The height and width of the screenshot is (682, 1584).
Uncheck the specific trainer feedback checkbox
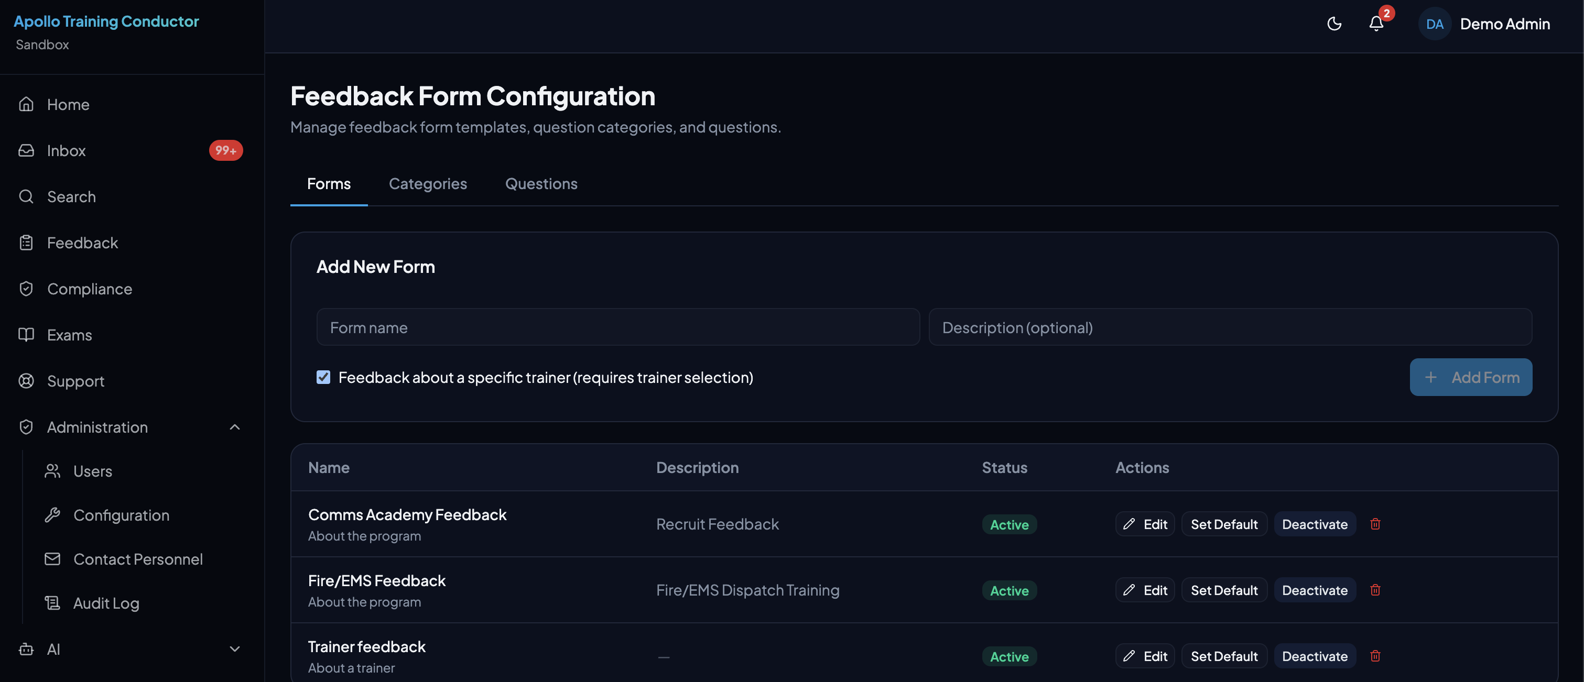point(323,377)
